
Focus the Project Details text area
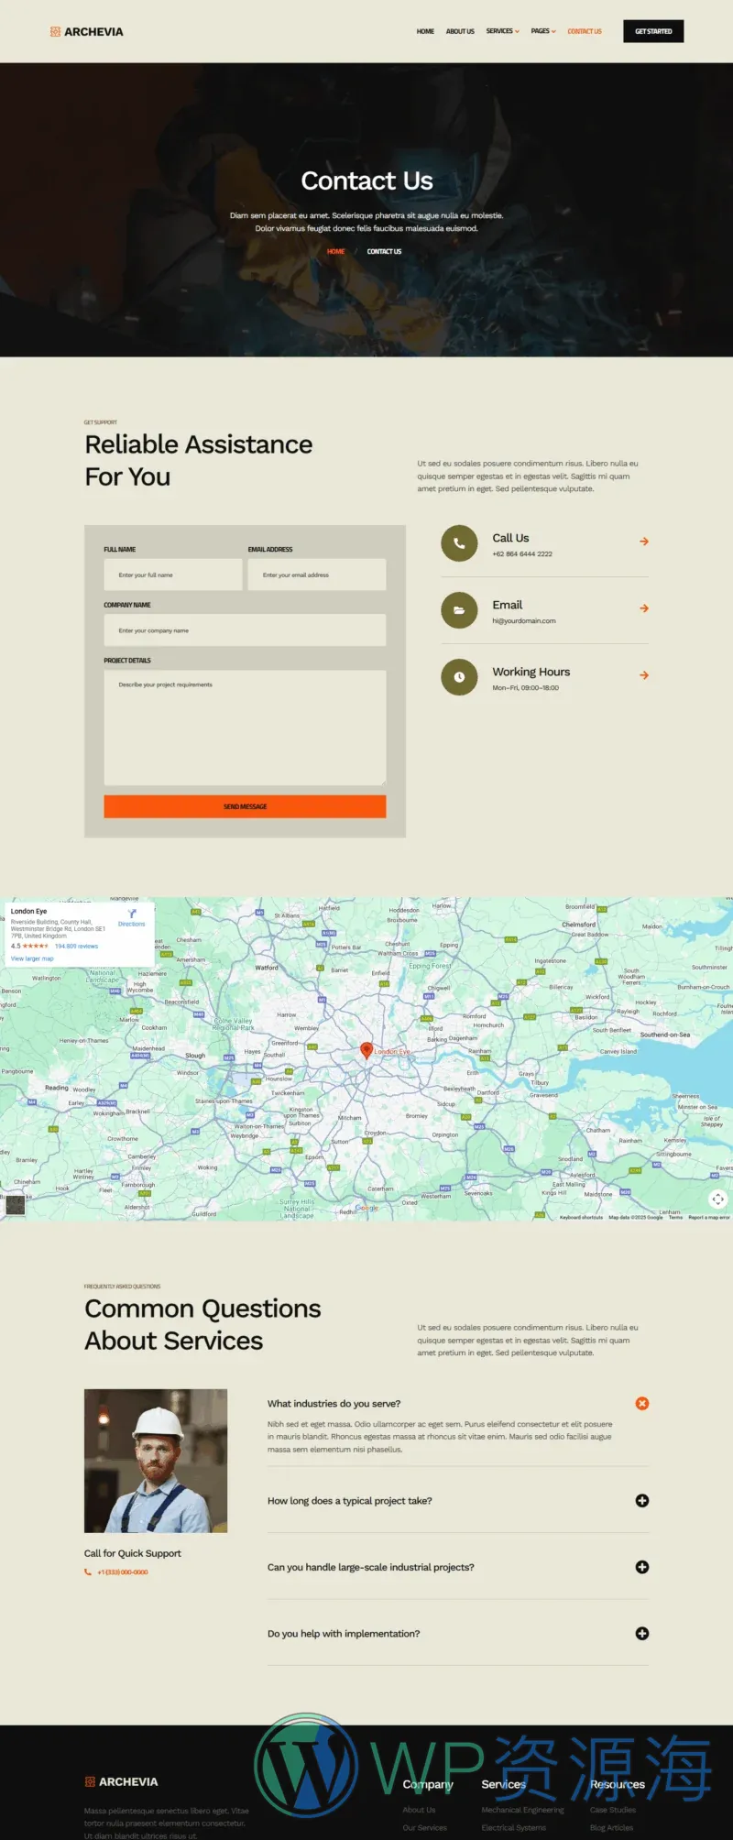point(245,728)
